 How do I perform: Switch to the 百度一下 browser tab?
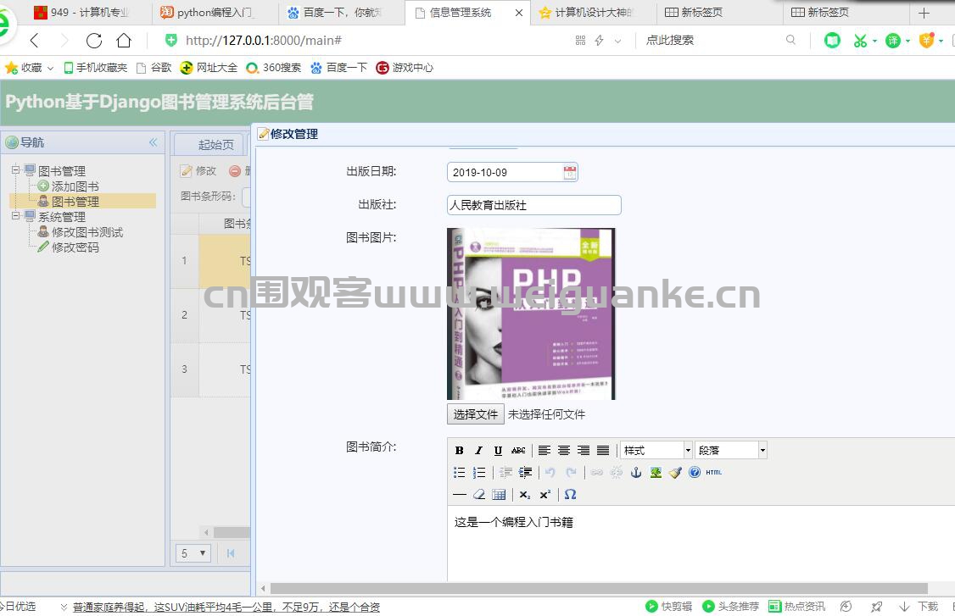click(341, 12)
